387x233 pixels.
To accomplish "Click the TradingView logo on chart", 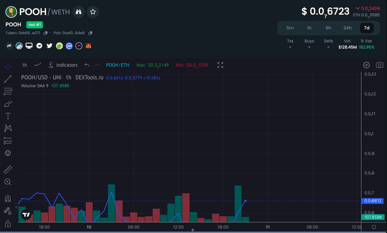I will (x=26, y=215).
